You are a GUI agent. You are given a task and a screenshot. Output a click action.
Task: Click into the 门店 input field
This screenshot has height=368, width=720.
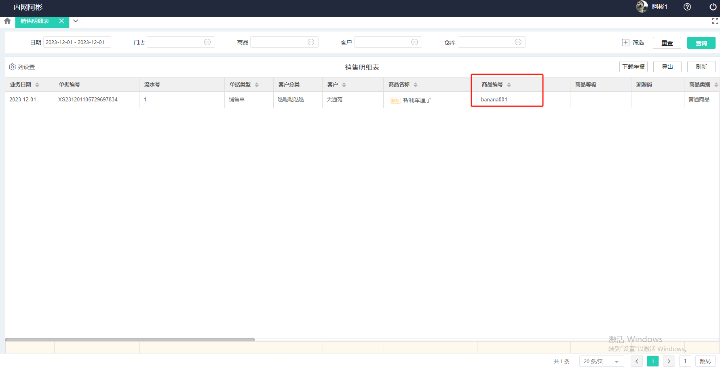(181, 42)
